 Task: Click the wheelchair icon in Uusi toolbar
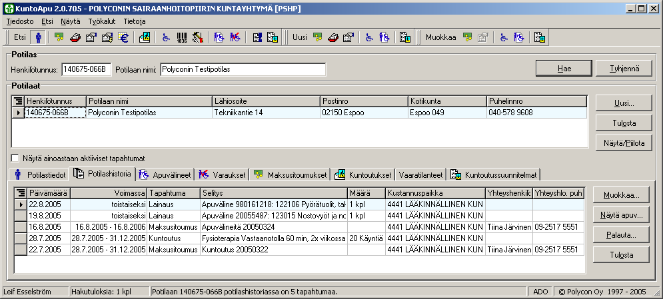[x=370, y=37]
